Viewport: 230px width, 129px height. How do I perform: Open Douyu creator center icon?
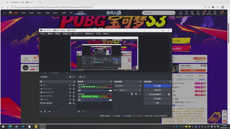click(209, 13)
